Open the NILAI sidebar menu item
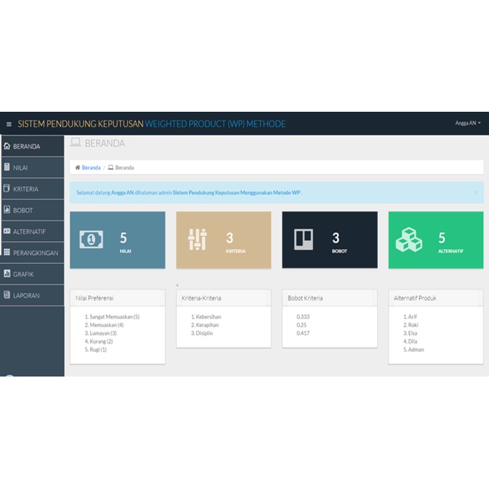 (x=32, y=168)
